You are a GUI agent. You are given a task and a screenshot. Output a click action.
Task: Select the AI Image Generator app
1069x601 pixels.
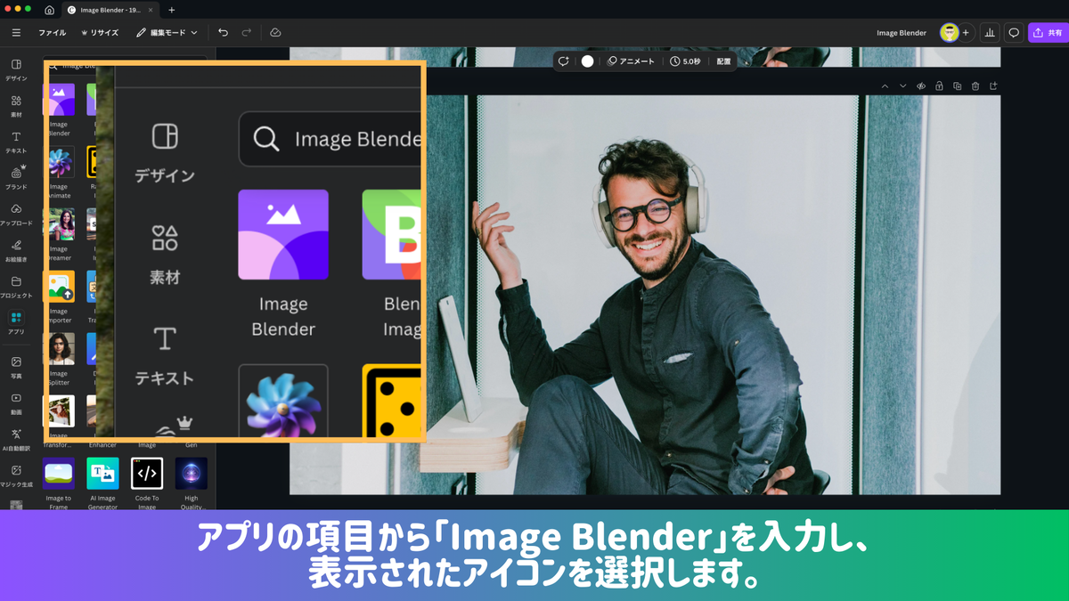pyautogui.click(x=102, y=473)
